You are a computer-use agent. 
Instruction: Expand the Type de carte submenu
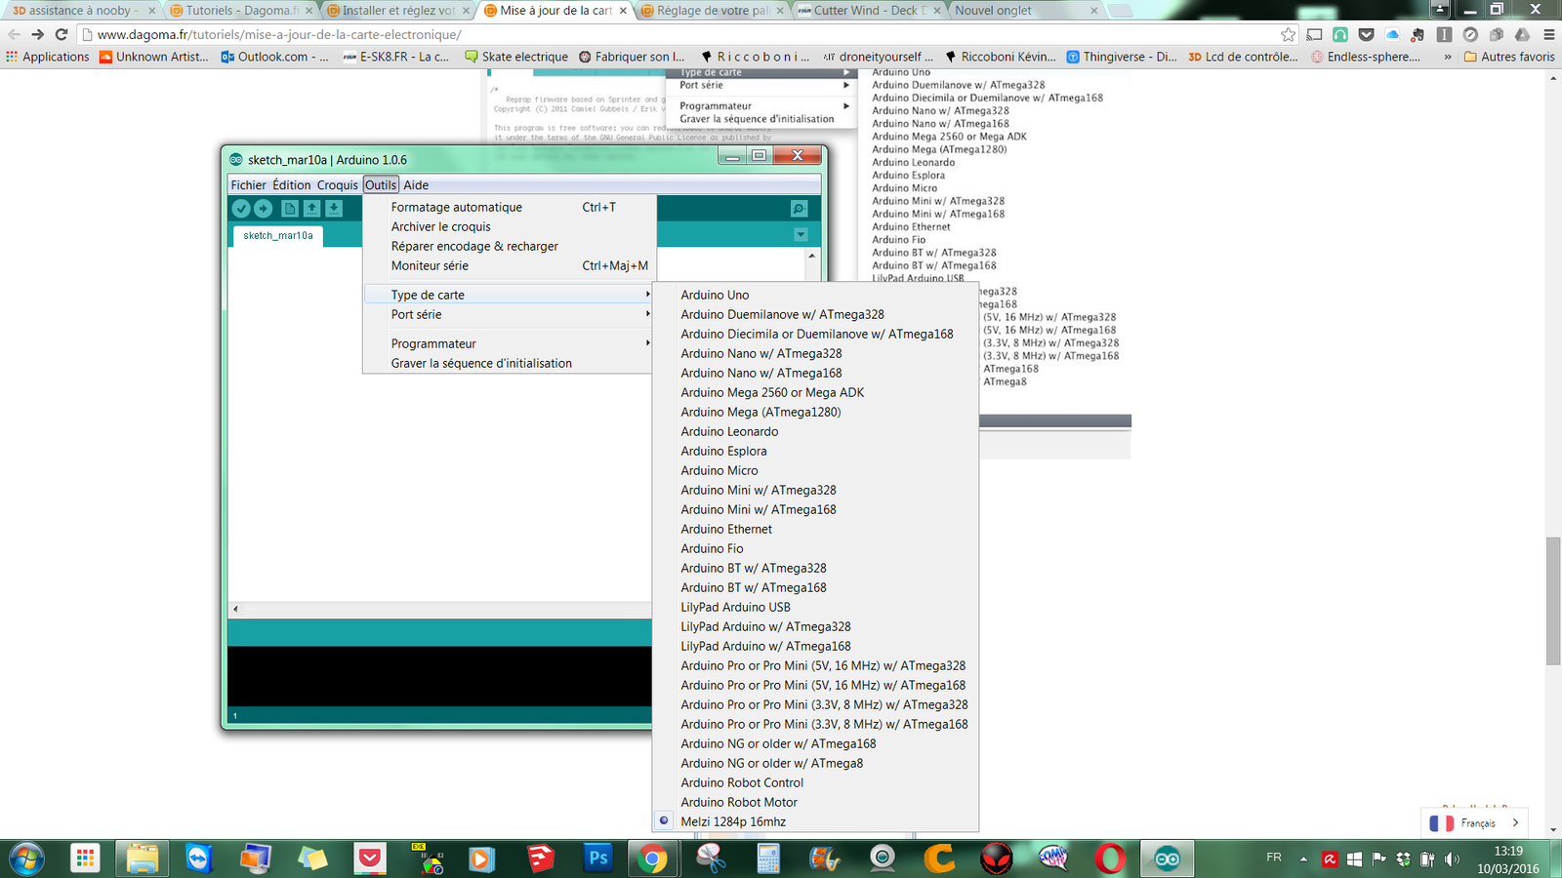pos(508,295)
